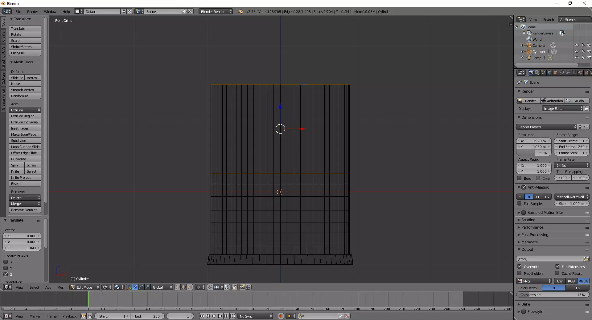
Task: Open the World properties tab (globe icon)
Action: click(x=549, y=73)
